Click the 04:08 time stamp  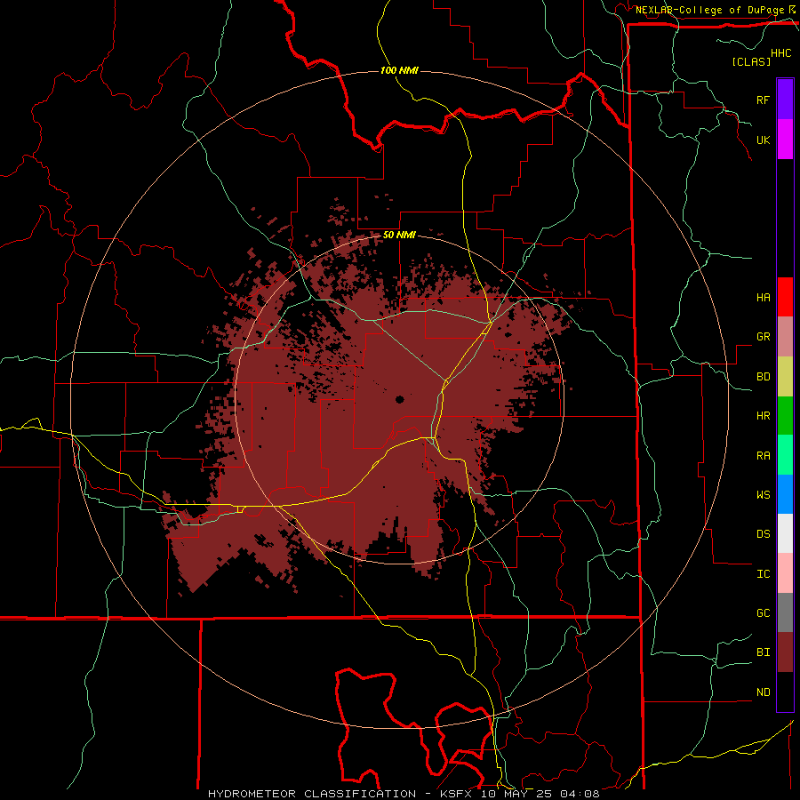pos(580,794)
